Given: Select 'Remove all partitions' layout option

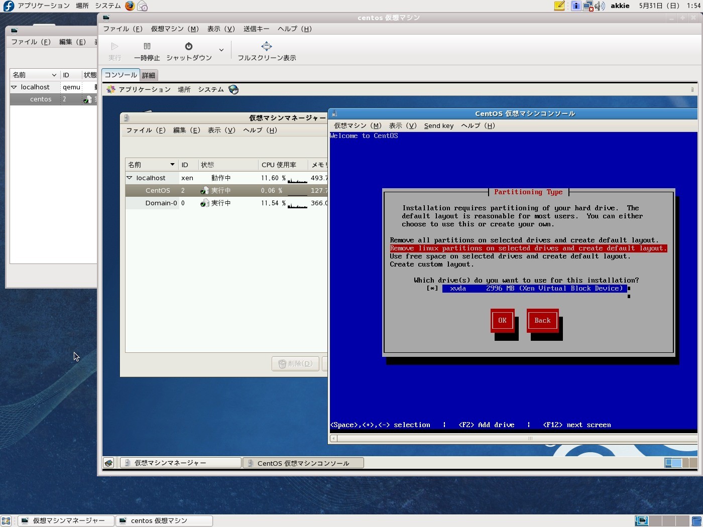Looking at the screenshot, I should pos(524,240).
